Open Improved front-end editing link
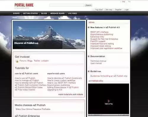 coord(102,44)
